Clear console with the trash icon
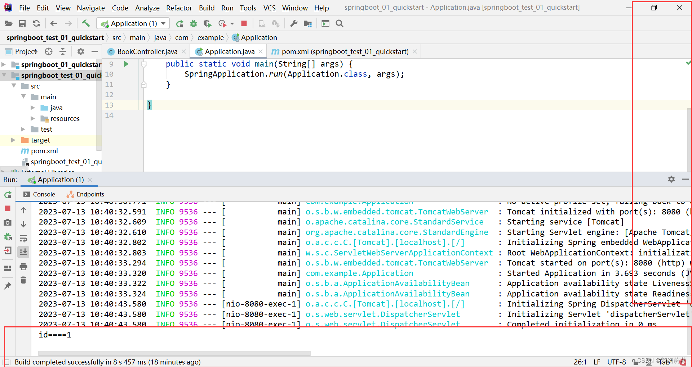 click(23, 280)
